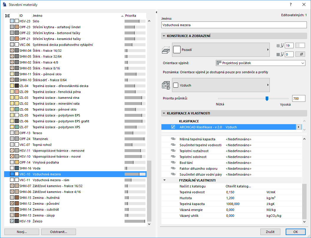
Task: Select the Zemina - hutněná row
Action: pos(75,198)
